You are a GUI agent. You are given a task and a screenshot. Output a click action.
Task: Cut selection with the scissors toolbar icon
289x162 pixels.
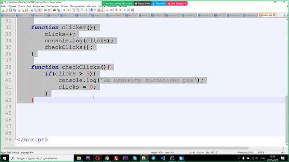click(x=32, y=10)
